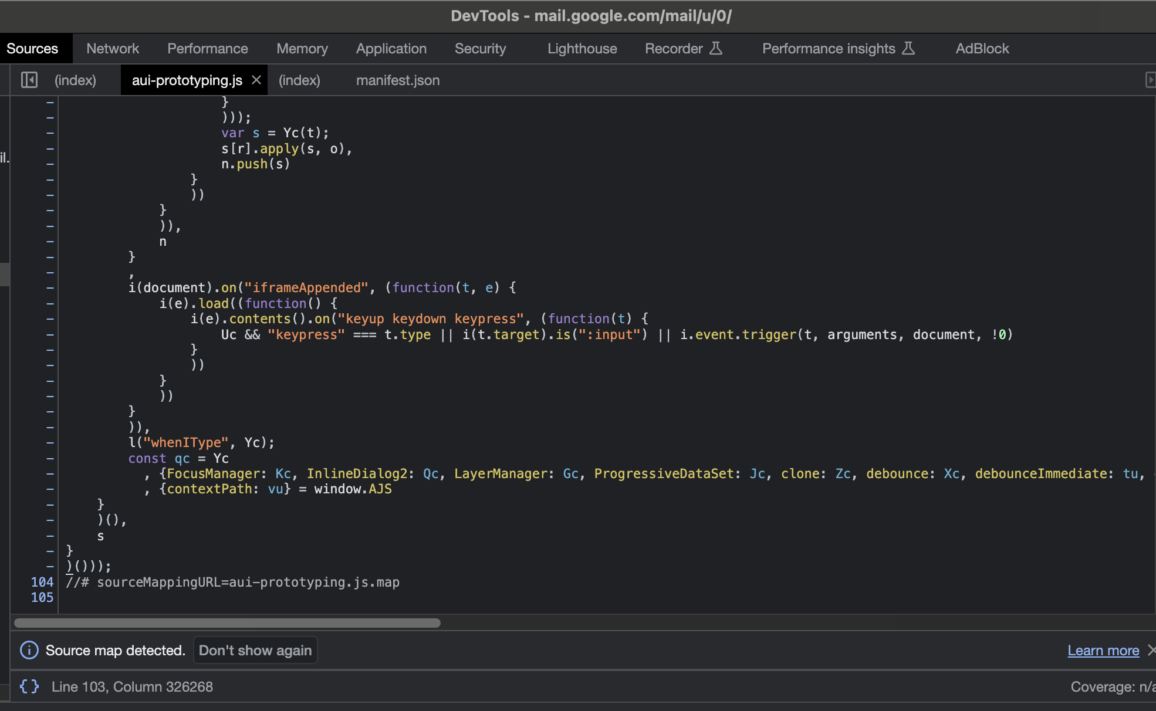Click the pretty-print curly braces icon
This screenshot has height=711, width=1156.
pos(29,686)
